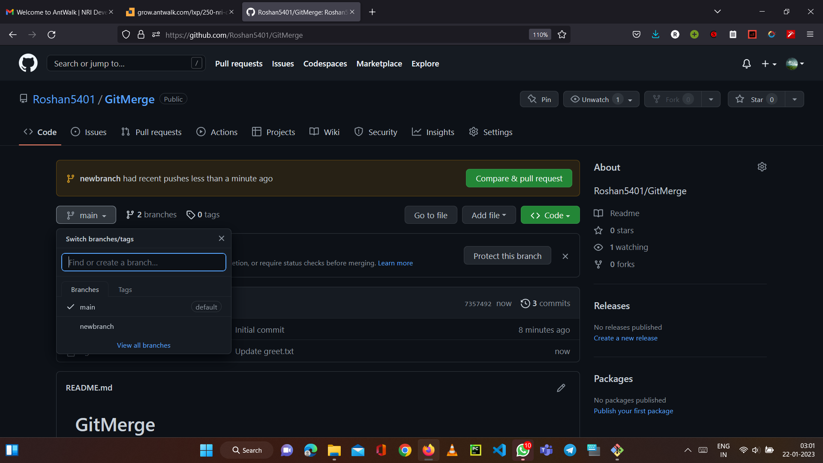
Task: Click the Unwatch notification toggle
Action: tap(595, 99)
